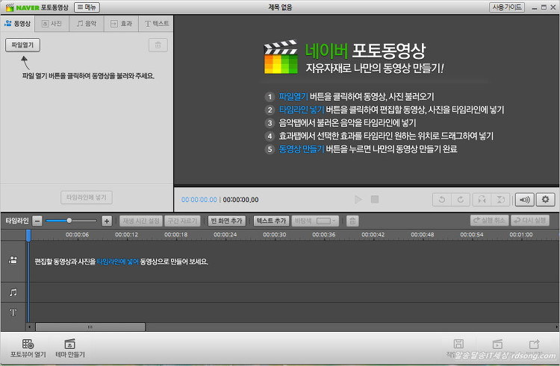Click the 실행 취소 (undo) button
560x366 pixels.
pyautogui.click(x=489, y=221)
